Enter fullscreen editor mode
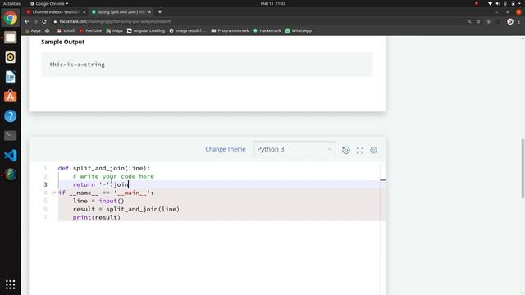 tap(360, 150)
